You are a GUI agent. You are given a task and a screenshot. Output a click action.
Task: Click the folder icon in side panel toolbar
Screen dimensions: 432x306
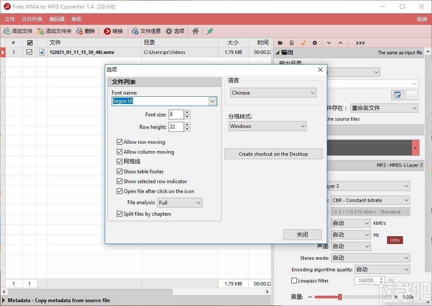click(x=280, y=43)
